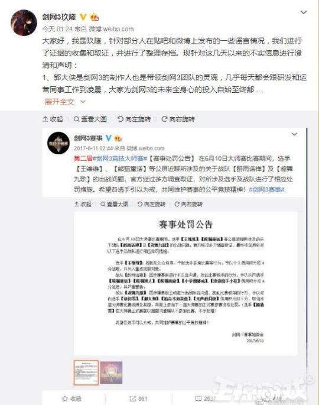Rotate image left with outer 向左旋转
Viewport: 319px width, 405px height.
click(x=134, y=119)
